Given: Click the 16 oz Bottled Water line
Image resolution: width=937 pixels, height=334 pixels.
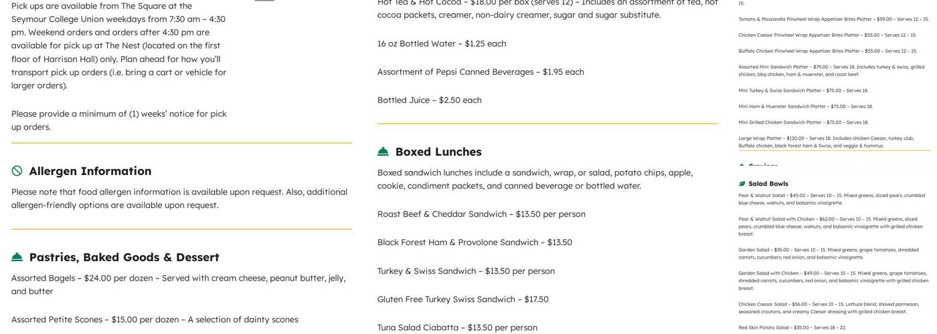Looking at the screenshot, I should pos(442,43).
